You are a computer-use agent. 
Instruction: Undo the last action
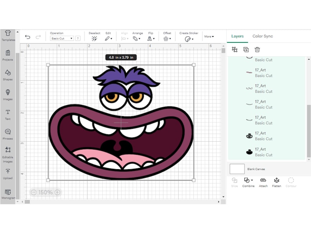point(27,37)
